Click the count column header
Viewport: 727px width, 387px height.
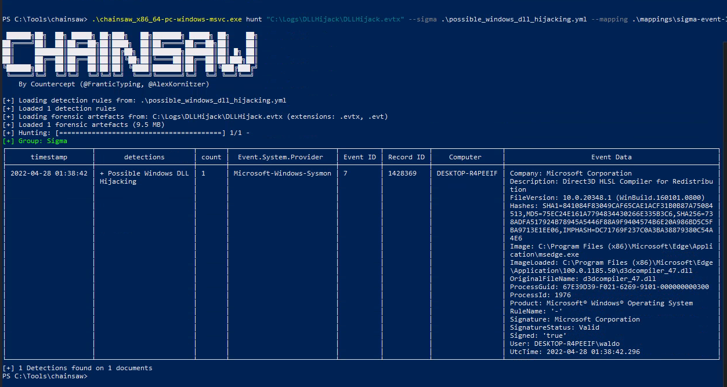coord(211,157)
